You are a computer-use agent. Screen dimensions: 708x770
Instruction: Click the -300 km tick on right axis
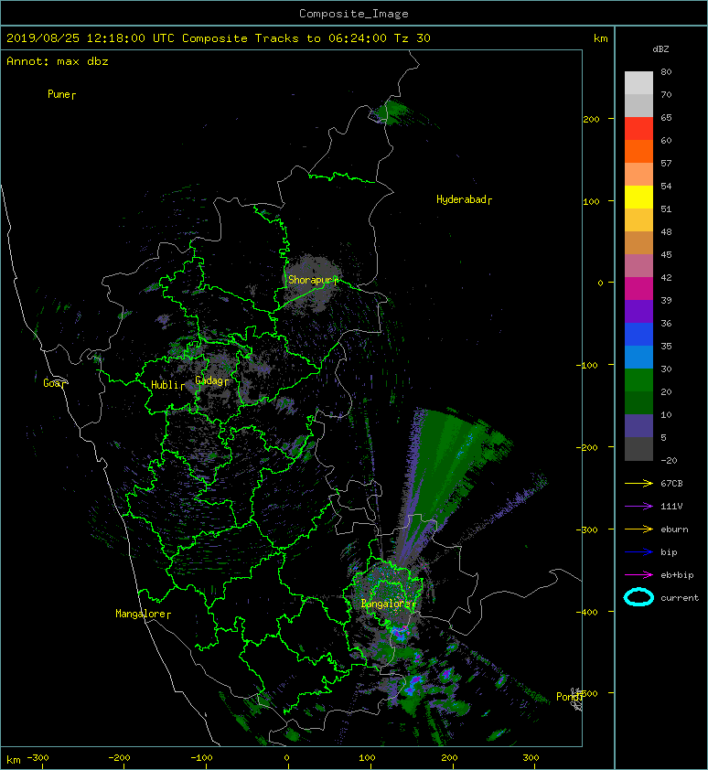click(x=586, y=529)
